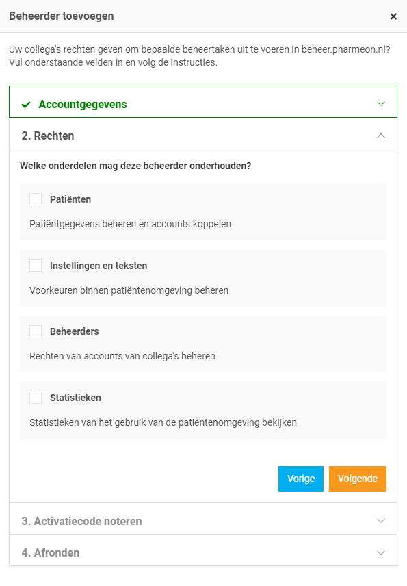Open the 4. Afronden step
Screen dimensions: 407x586
pyautogui.click(x=203, y=552)
